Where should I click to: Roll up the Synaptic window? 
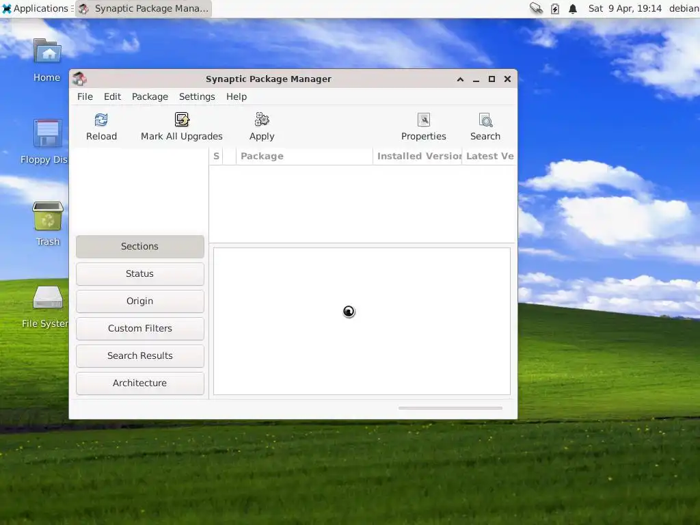460,79
